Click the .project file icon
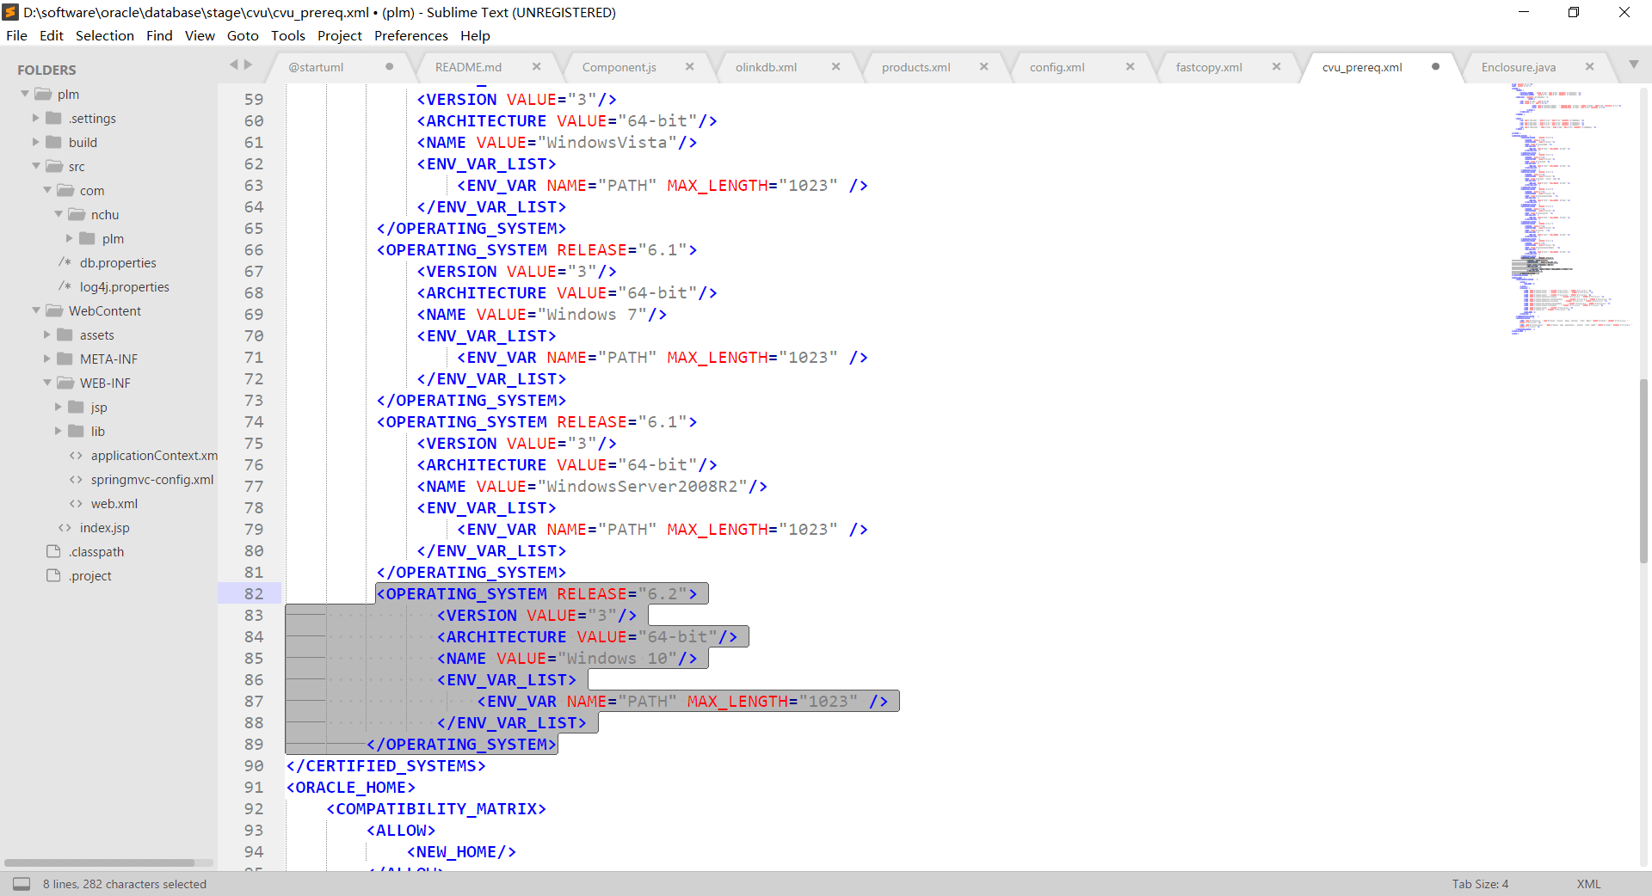The image size is (1652, 896). tap(53, 575)
